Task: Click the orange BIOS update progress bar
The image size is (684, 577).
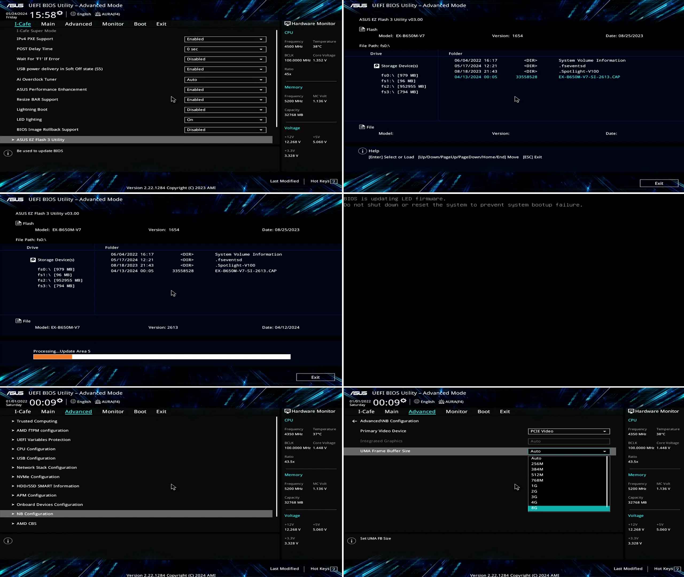Action: coord(53,357)
